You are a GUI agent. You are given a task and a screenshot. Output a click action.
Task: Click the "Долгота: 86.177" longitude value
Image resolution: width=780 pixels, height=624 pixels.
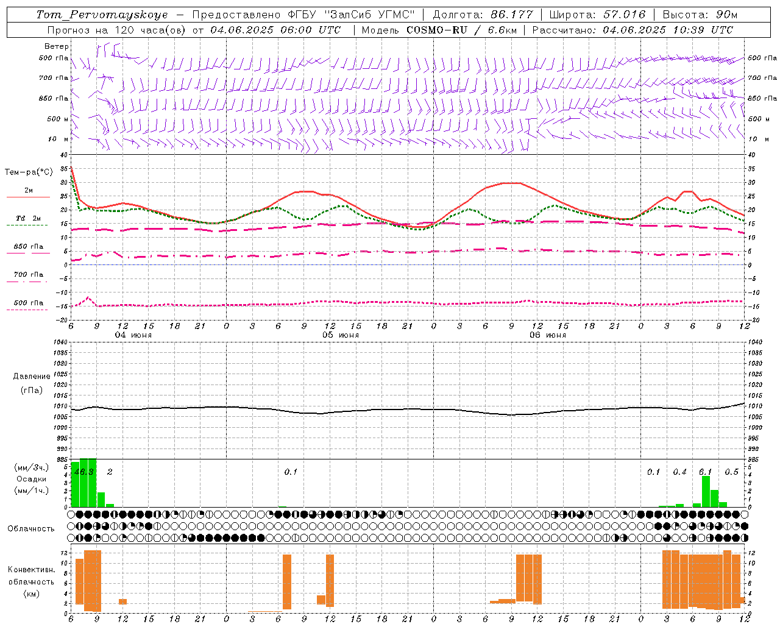click(483, 15)
